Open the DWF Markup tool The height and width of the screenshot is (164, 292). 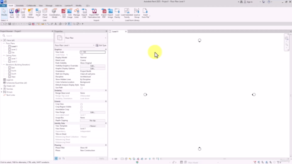click(x=31, y=13)
